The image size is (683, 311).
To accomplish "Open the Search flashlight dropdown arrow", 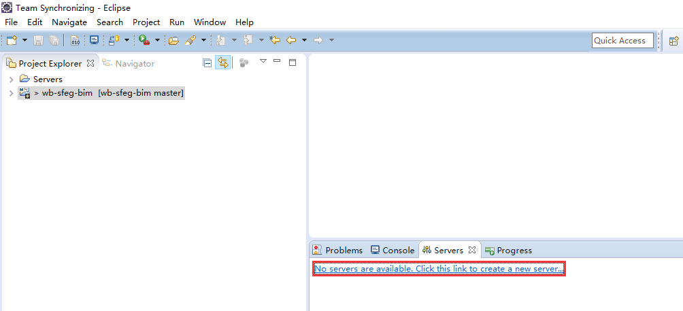I will [x=203, y=41].
